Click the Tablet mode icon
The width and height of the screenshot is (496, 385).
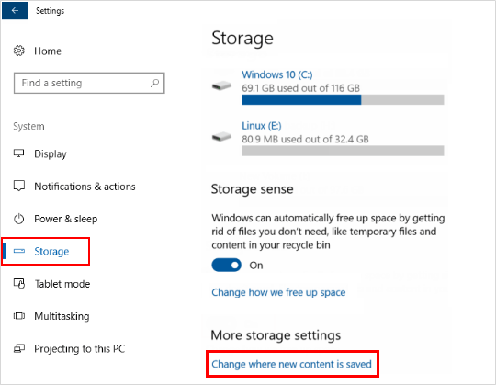[x=19, y=283]
